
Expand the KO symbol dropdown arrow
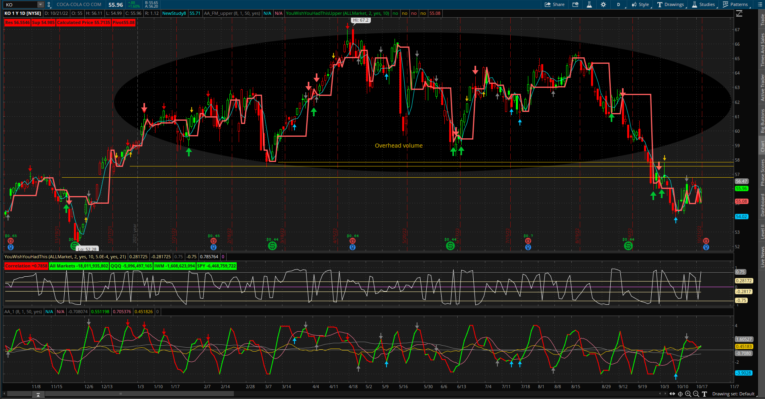click(x=40, y=4)
